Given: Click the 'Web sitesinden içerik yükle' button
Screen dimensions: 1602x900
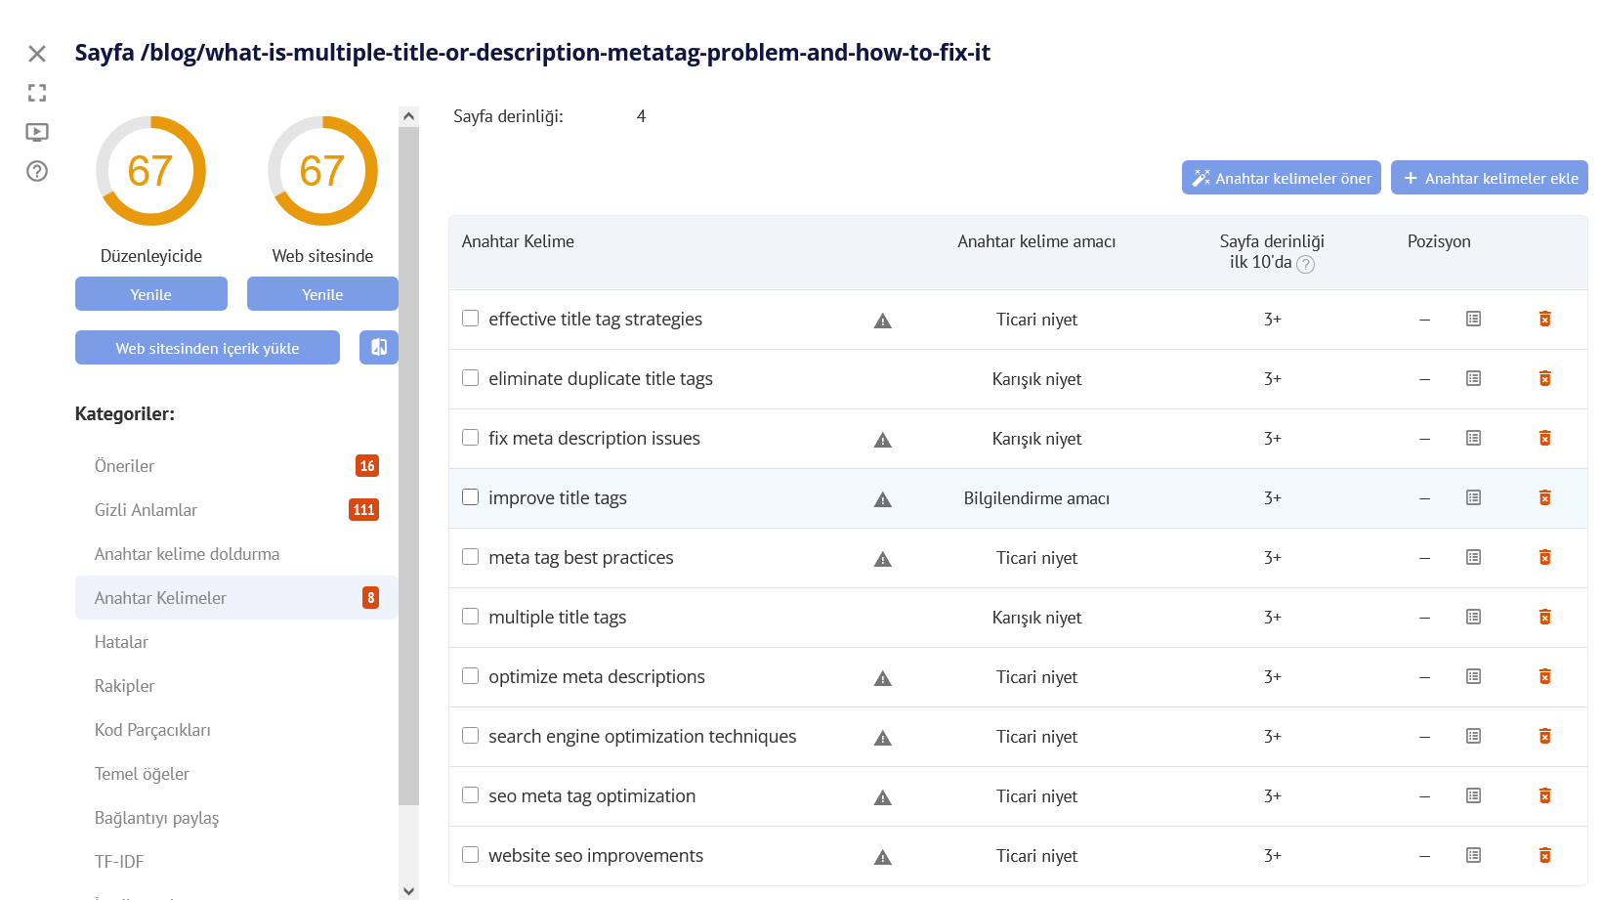Looking at the screenshot, I should [207, 348].
